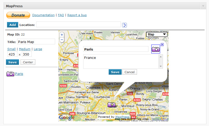
Task: Click the Title field containing Paris Map
Action: 36,41
